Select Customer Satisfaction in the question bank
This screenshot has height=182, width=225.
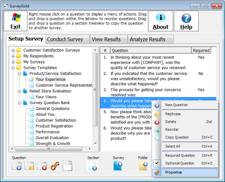tap(56, 120)
